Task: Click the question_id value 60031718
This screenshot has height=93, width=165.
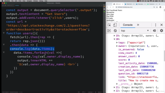Action: [x=143, y=74]
